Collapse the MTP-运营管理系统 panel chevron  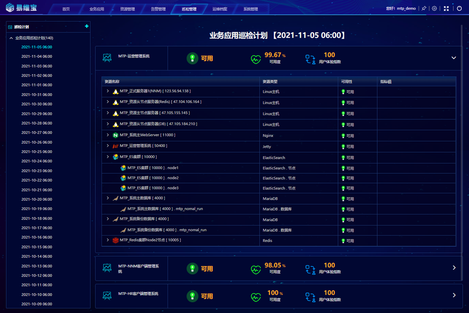[454, 58]
